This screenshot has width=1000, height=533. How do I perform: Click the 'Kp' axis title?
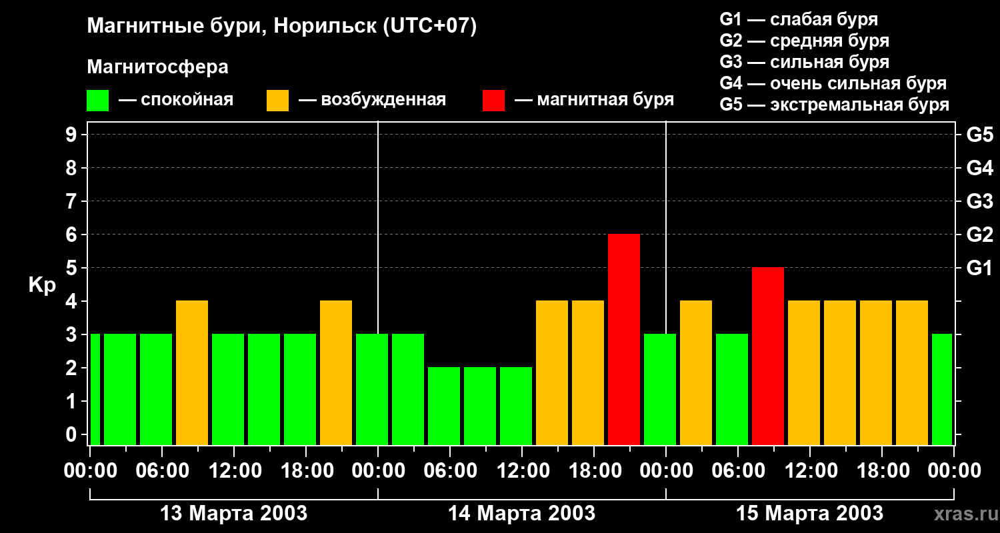pos(42,285)
